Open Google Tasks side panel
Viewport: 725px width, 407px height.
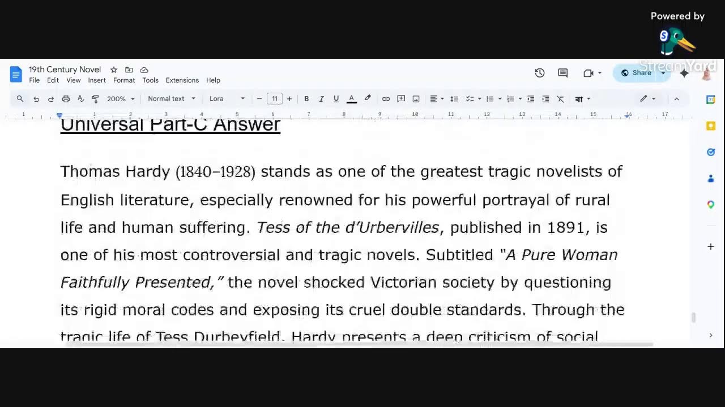click(711, 152)
